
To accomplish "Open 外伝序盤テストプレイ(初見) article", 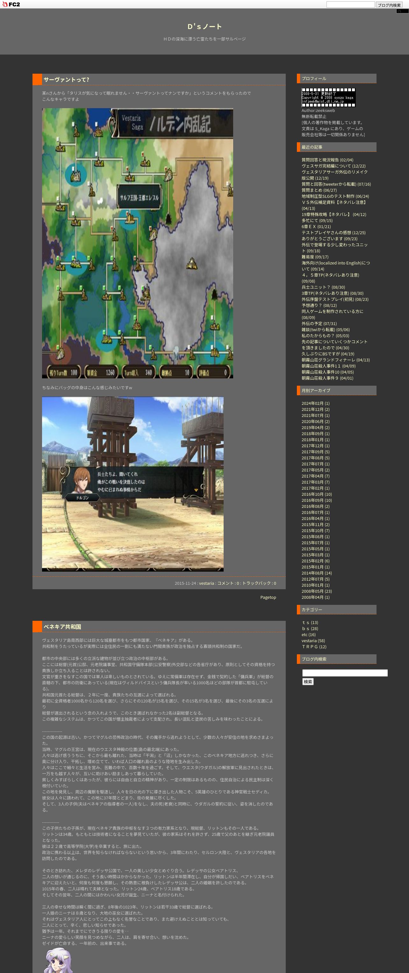I will point(335,299).
